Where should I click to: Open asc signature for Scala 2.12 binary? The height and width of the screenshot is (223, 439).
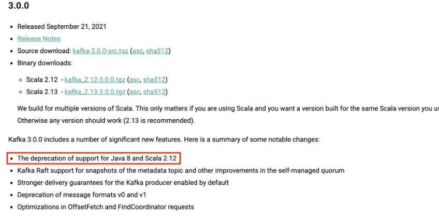tap(134, 79)
